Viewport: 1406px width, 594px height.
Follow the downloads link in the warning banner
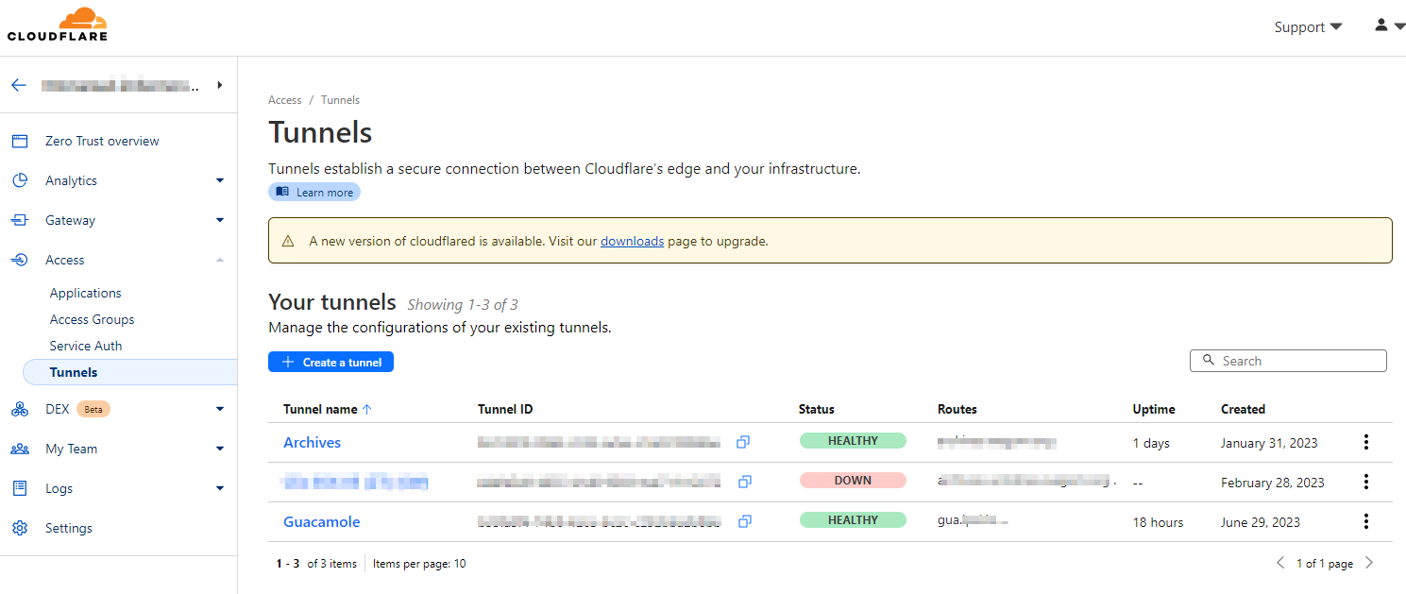[632, 241]
